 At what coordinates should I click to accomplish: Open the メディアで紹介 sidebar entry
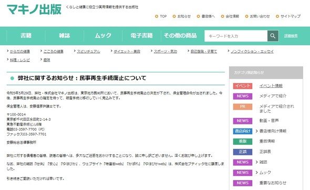pyautogui.click(x=273, y=96)
